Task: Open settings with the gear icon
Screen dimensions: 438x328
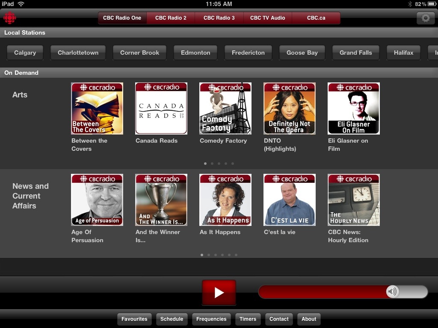Action: (x=426, y=18)
